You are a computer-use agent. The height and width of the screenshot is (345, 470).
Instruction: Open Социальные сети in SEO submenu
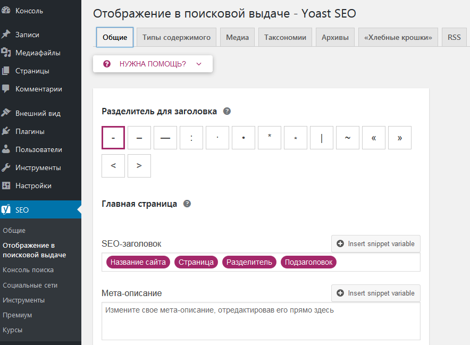click(30, 285)
